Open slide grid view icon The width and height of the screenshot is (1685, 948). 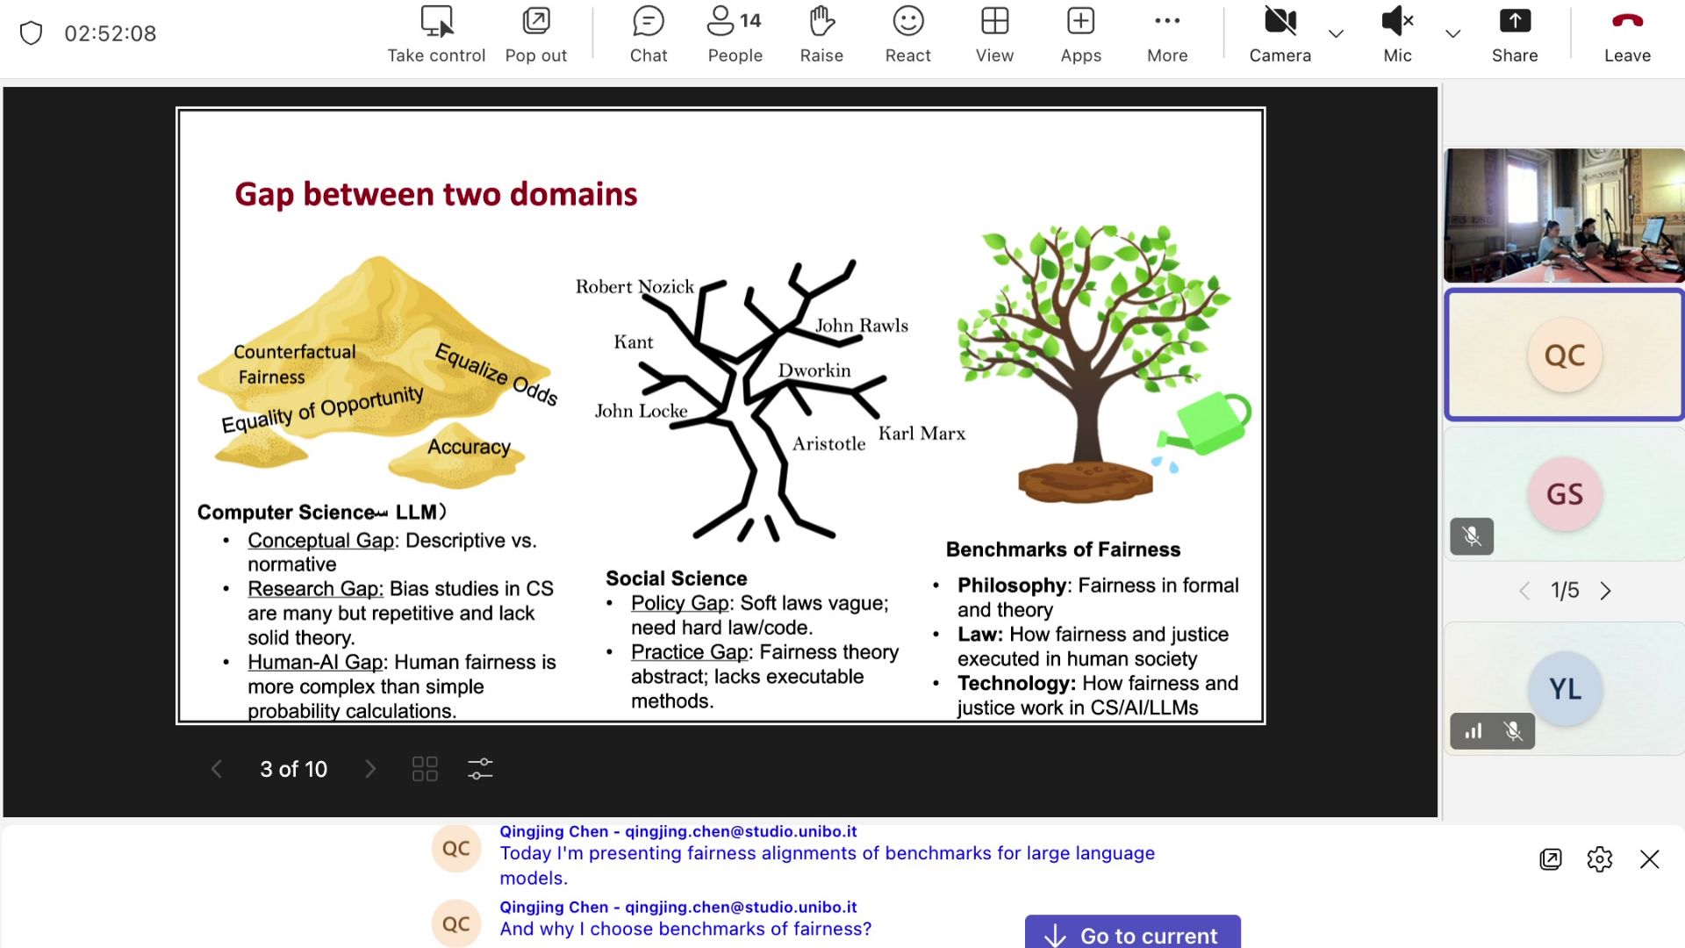tap(425, 769)
